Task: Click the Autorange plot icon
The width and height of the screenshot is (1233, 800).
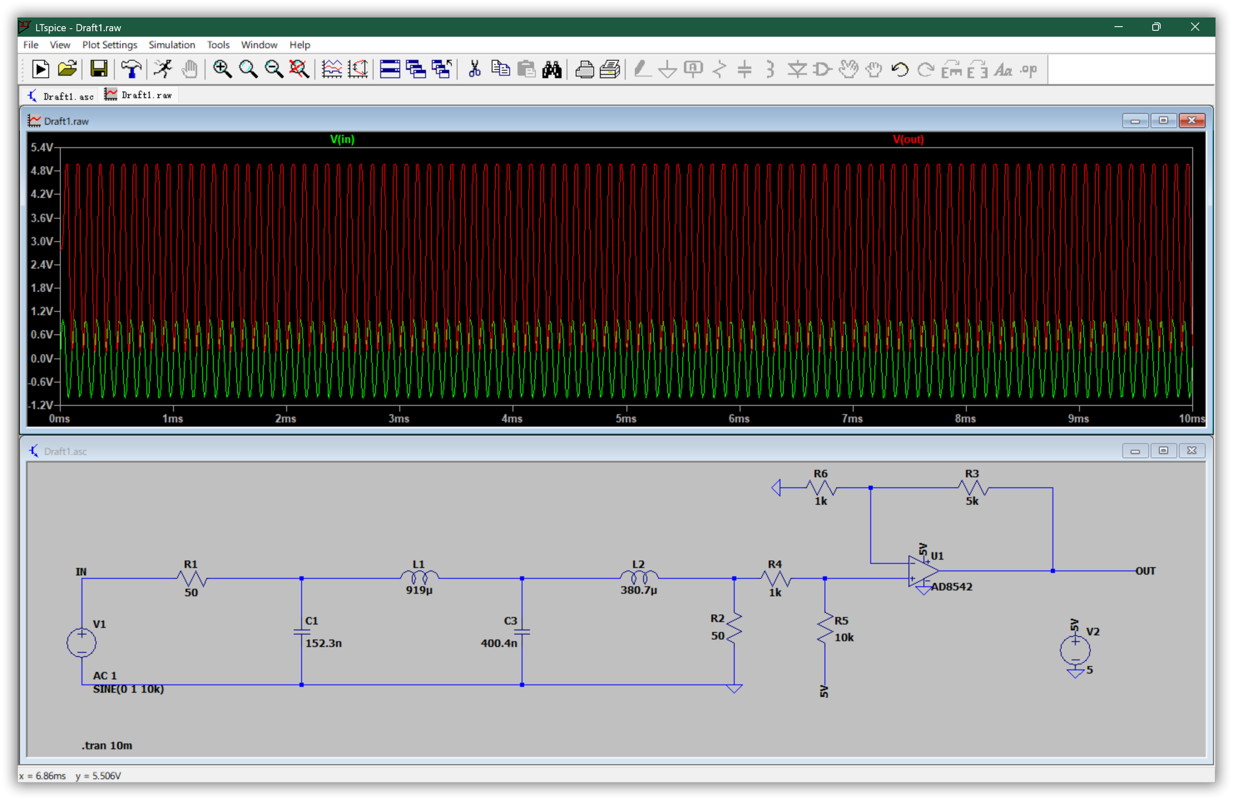Action: coord(358,69)
